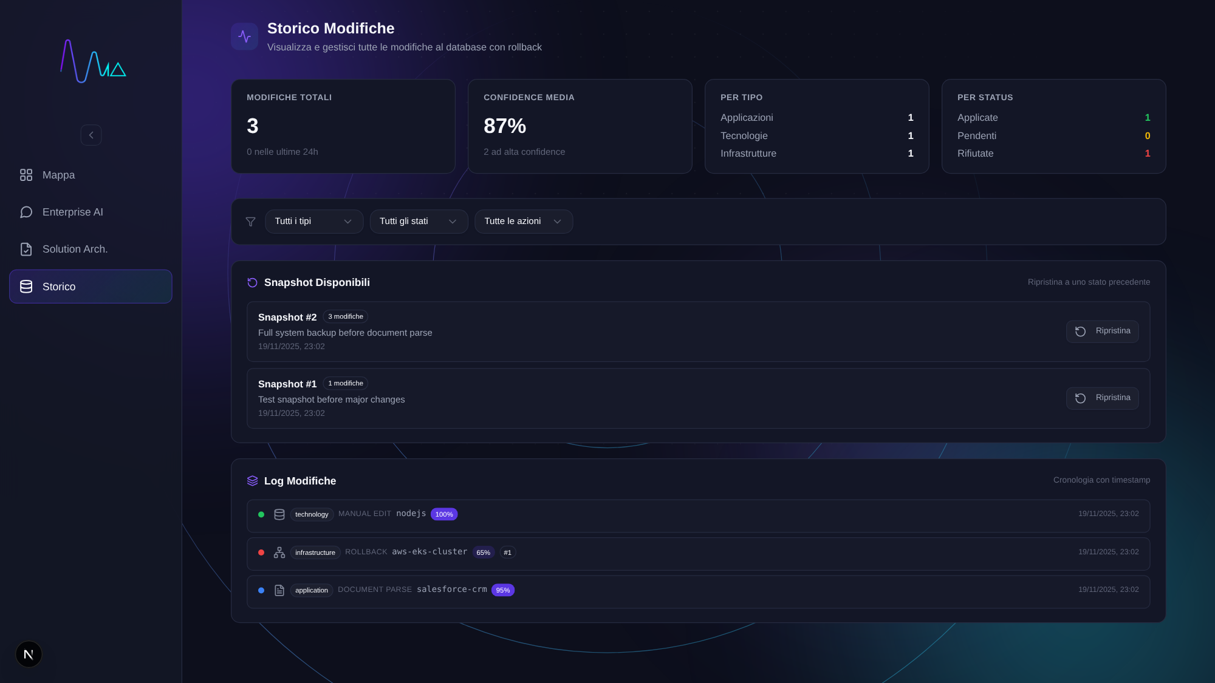Open Enterprise AI section

pos(91,212)
